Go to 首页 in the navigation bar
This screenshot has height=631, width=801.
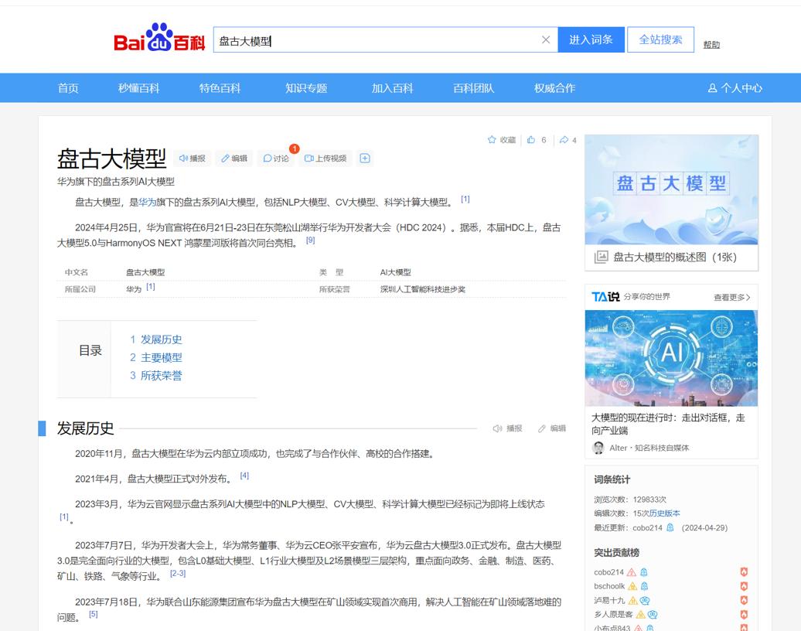click(68, 88)
